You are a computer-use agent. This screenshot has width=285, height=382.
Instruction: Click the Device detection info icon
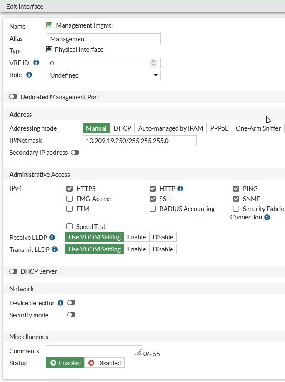tap(60, 303)
